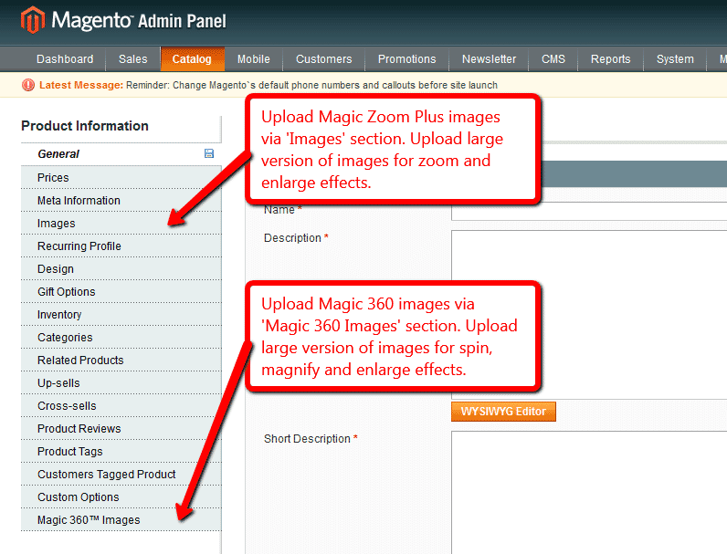This screenshot has height=554, width=727.
Task: Open the Customers menu
Action: (x=324, y=59)
